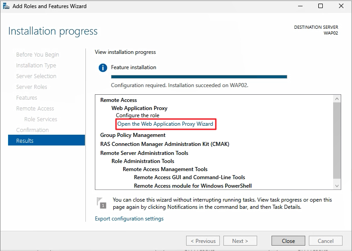The image size is (352, 251).
Task: Select the Remote Access step in sidebar
Action: 35,108
